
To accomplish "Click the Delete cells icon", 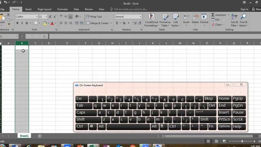I will pyautogui.click(x=195, y=17).
